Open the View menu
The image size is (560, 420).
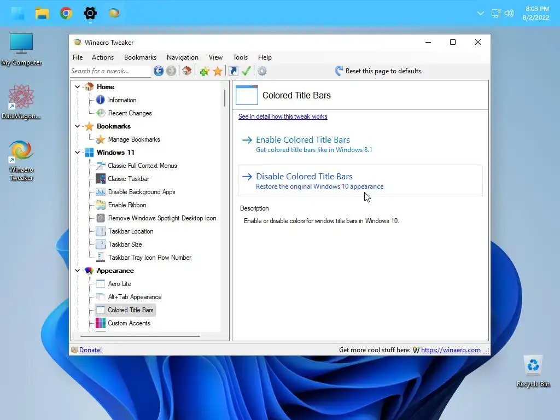pos(215,57)
